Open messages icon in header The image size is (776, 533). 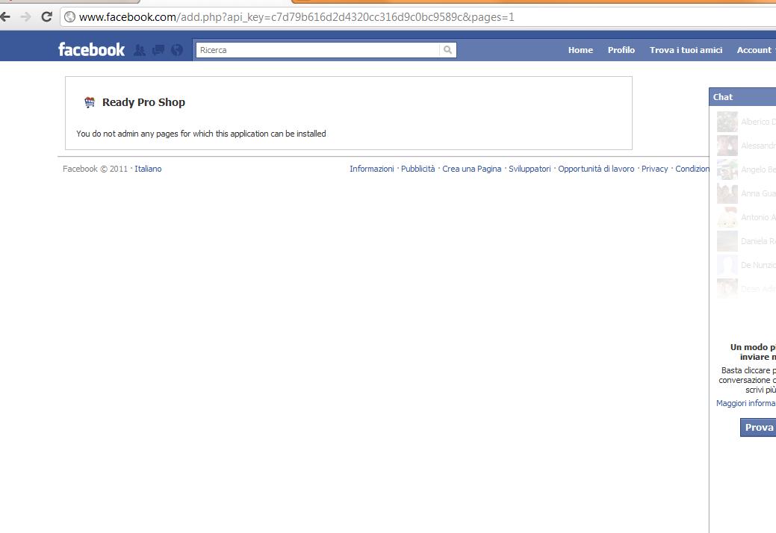coord(158,50)
